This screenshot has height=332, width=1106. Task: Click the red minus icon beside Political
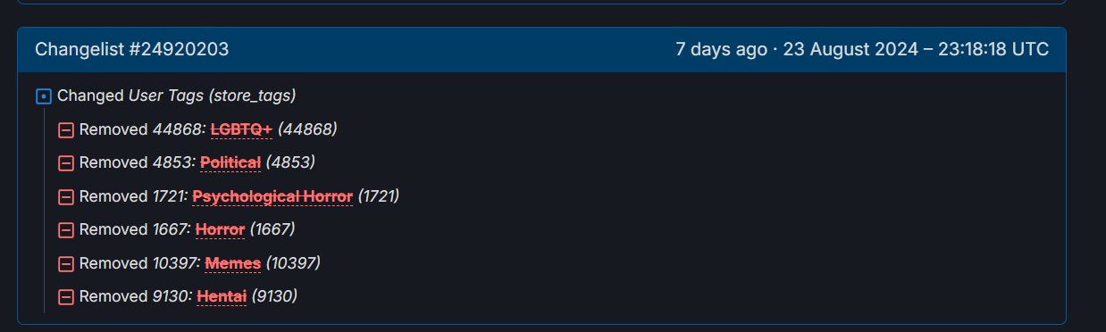[65, 163]
